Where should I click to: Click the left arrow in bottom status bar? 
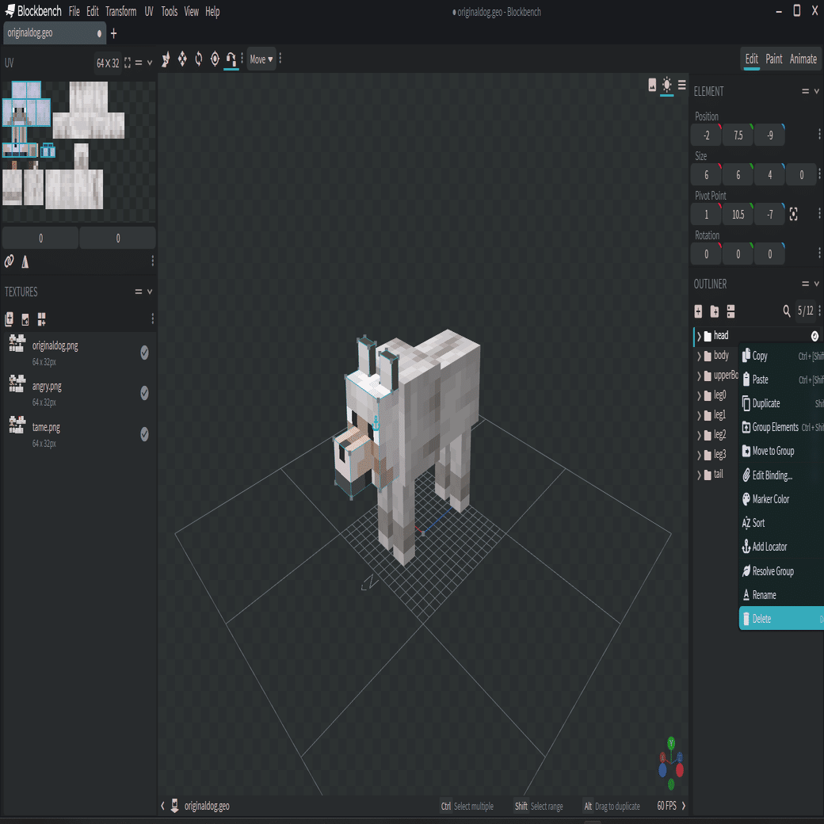(162, 806)
